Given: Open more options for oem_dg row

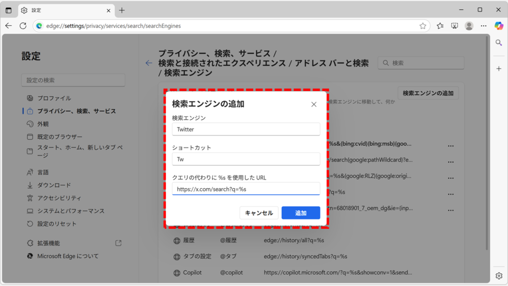Looking at the screenshot, I should tap(450, 210).
